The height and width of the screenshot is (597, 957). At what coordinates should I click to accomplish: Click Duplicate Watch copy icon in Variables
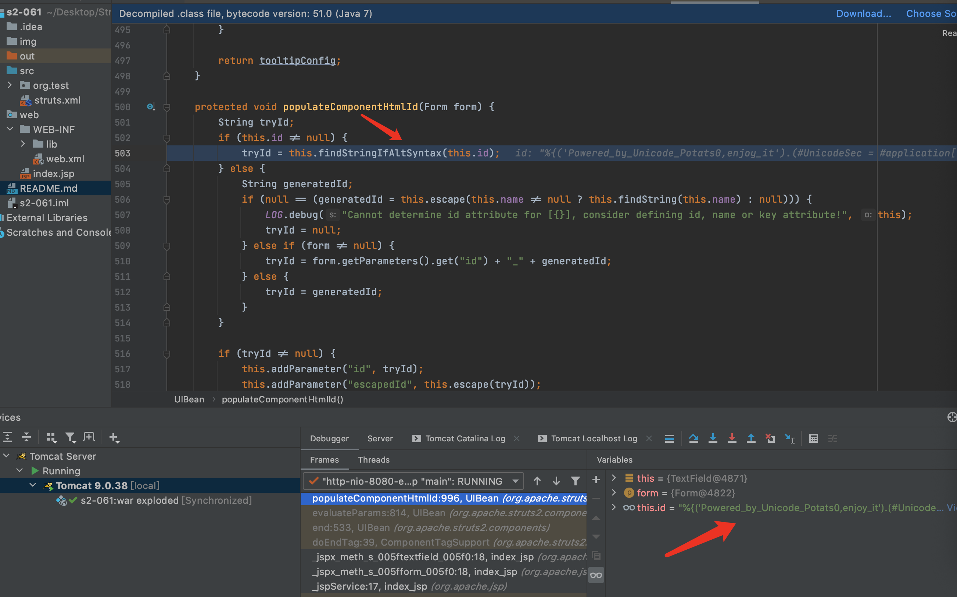tap(596, 556)
